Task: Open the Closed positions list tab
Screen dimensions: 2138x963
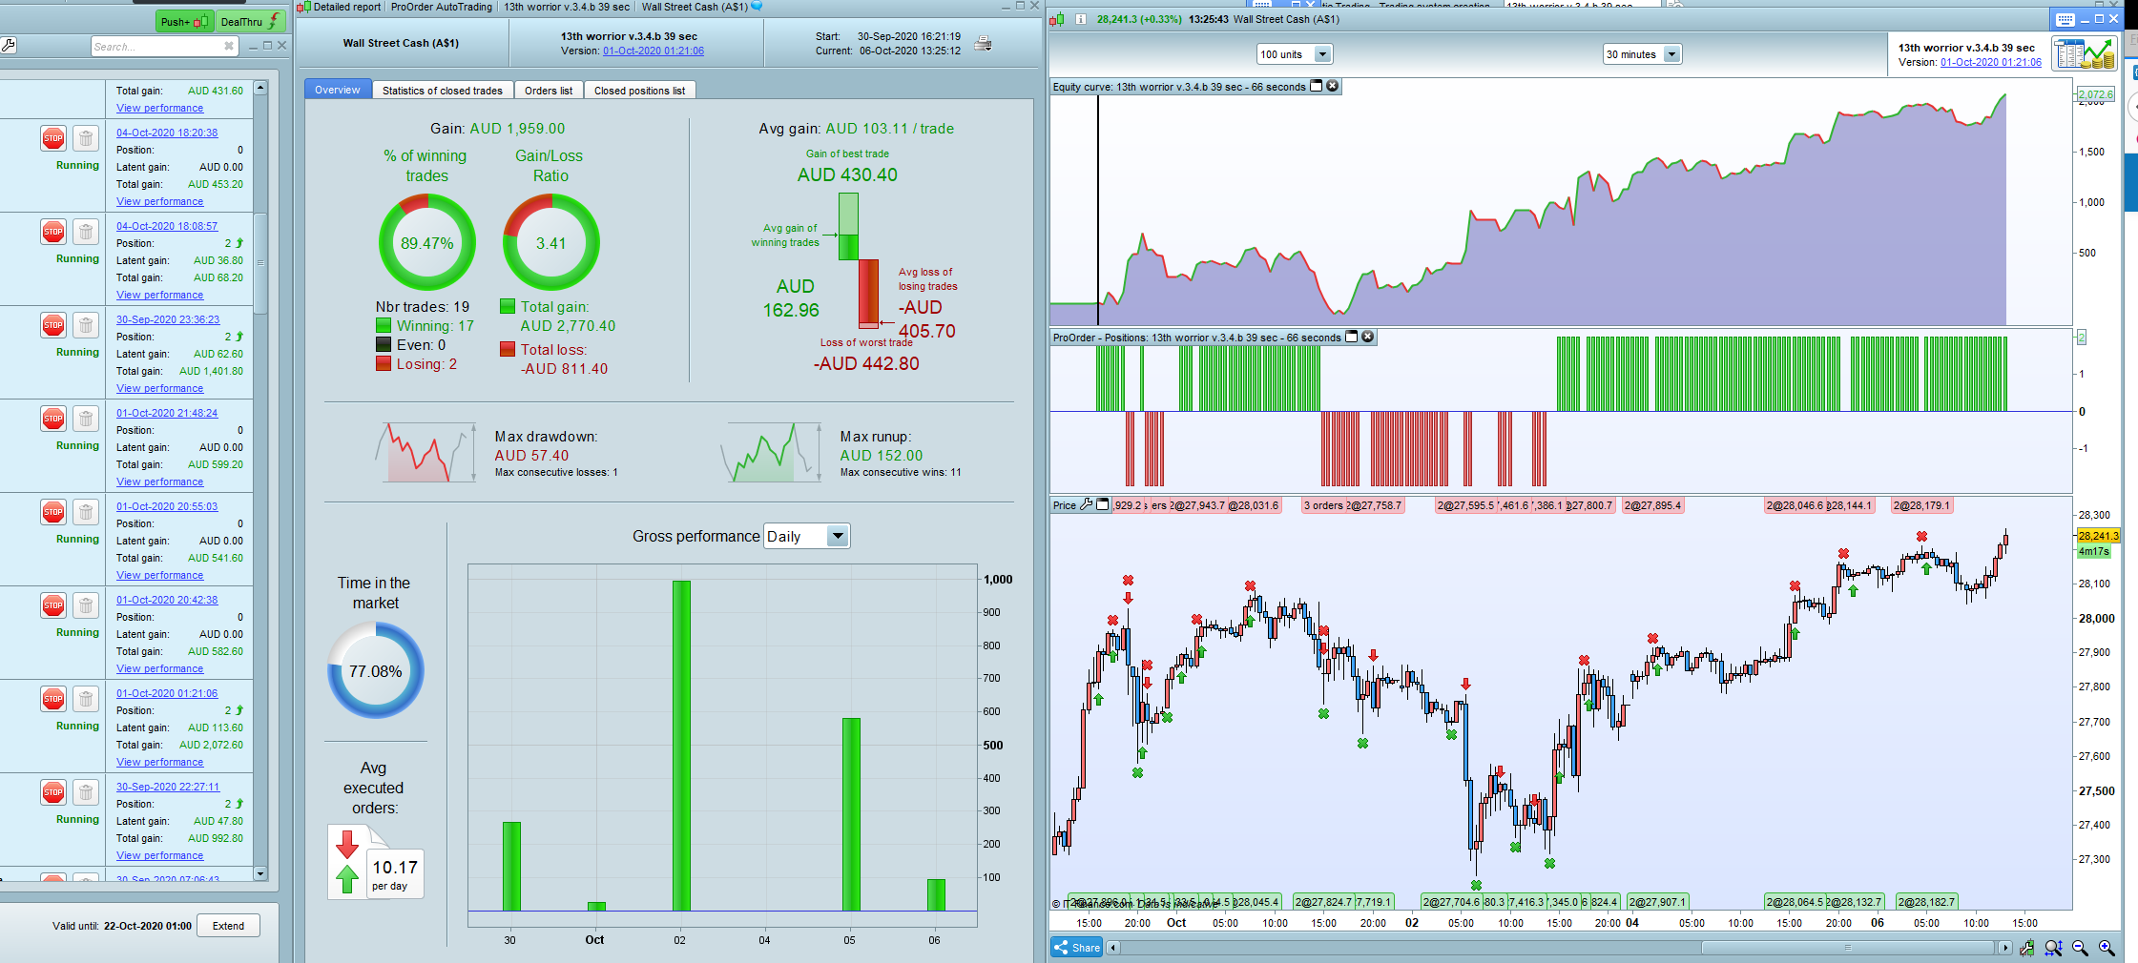Action: (639, 91)
